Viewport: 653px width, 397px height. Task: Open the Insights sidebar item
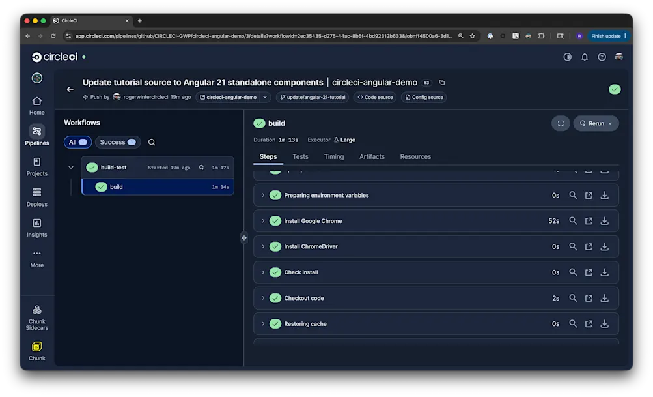tap(36, 228)
